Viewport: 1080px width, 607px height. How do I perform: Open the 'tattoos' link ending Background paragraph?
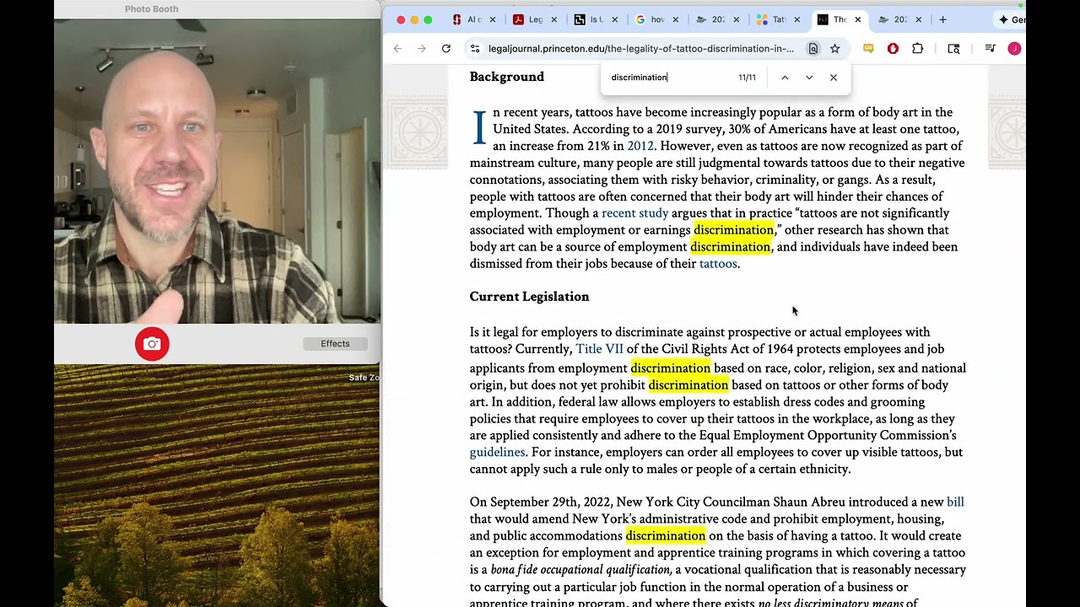pyautogui.click(x=718, y=264)
